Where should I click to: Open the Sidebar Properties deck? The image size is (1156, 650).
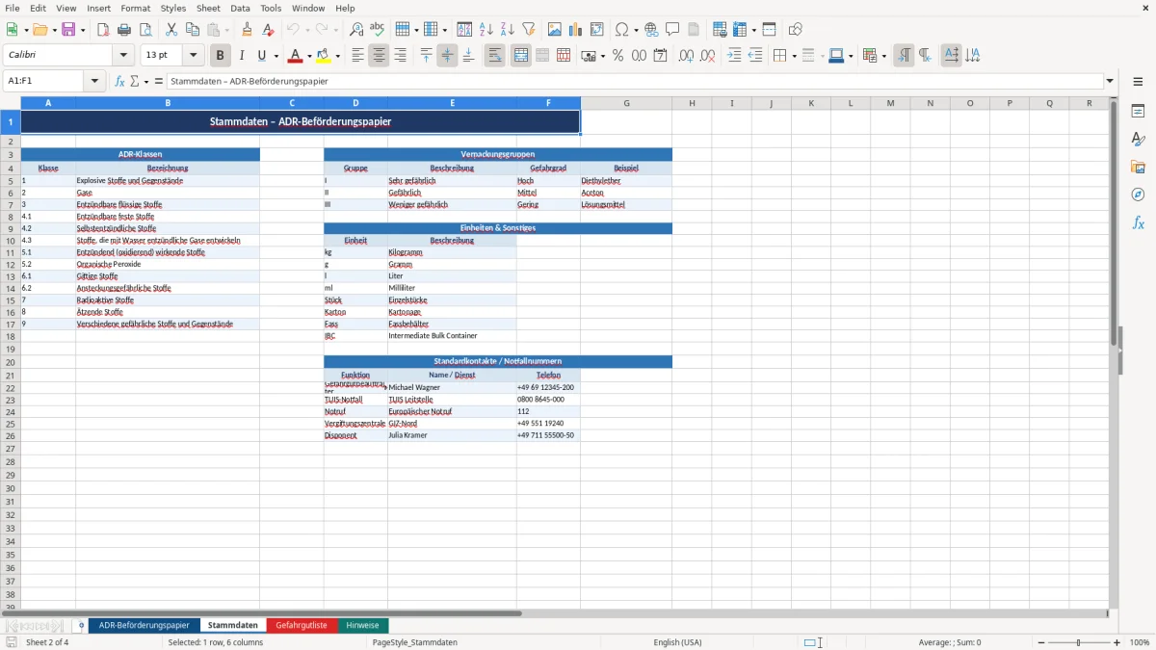click(x=1138, y=112)
